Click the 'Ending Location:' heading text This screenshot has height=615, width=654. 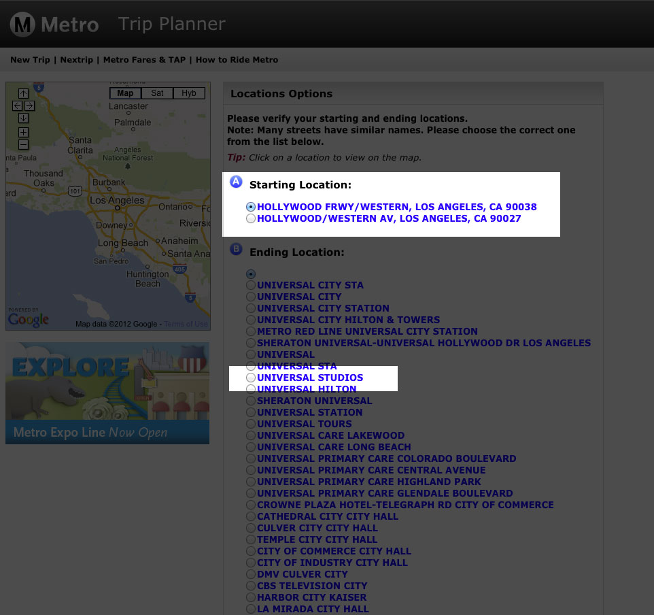click(x=297, y=252)
